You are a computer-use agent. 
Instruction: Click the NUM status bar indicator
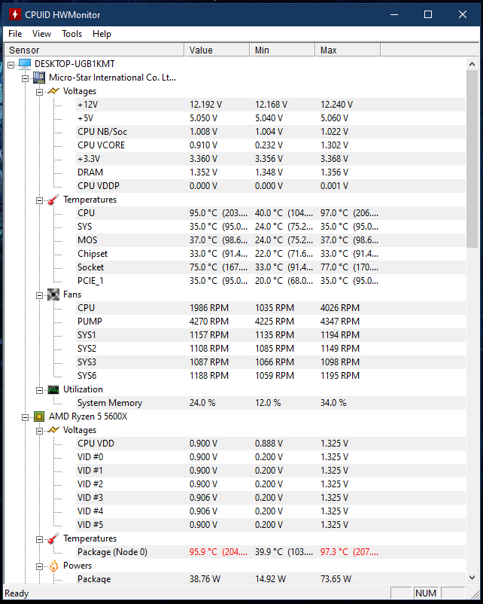pyautogui.click(x=426, y=593)
